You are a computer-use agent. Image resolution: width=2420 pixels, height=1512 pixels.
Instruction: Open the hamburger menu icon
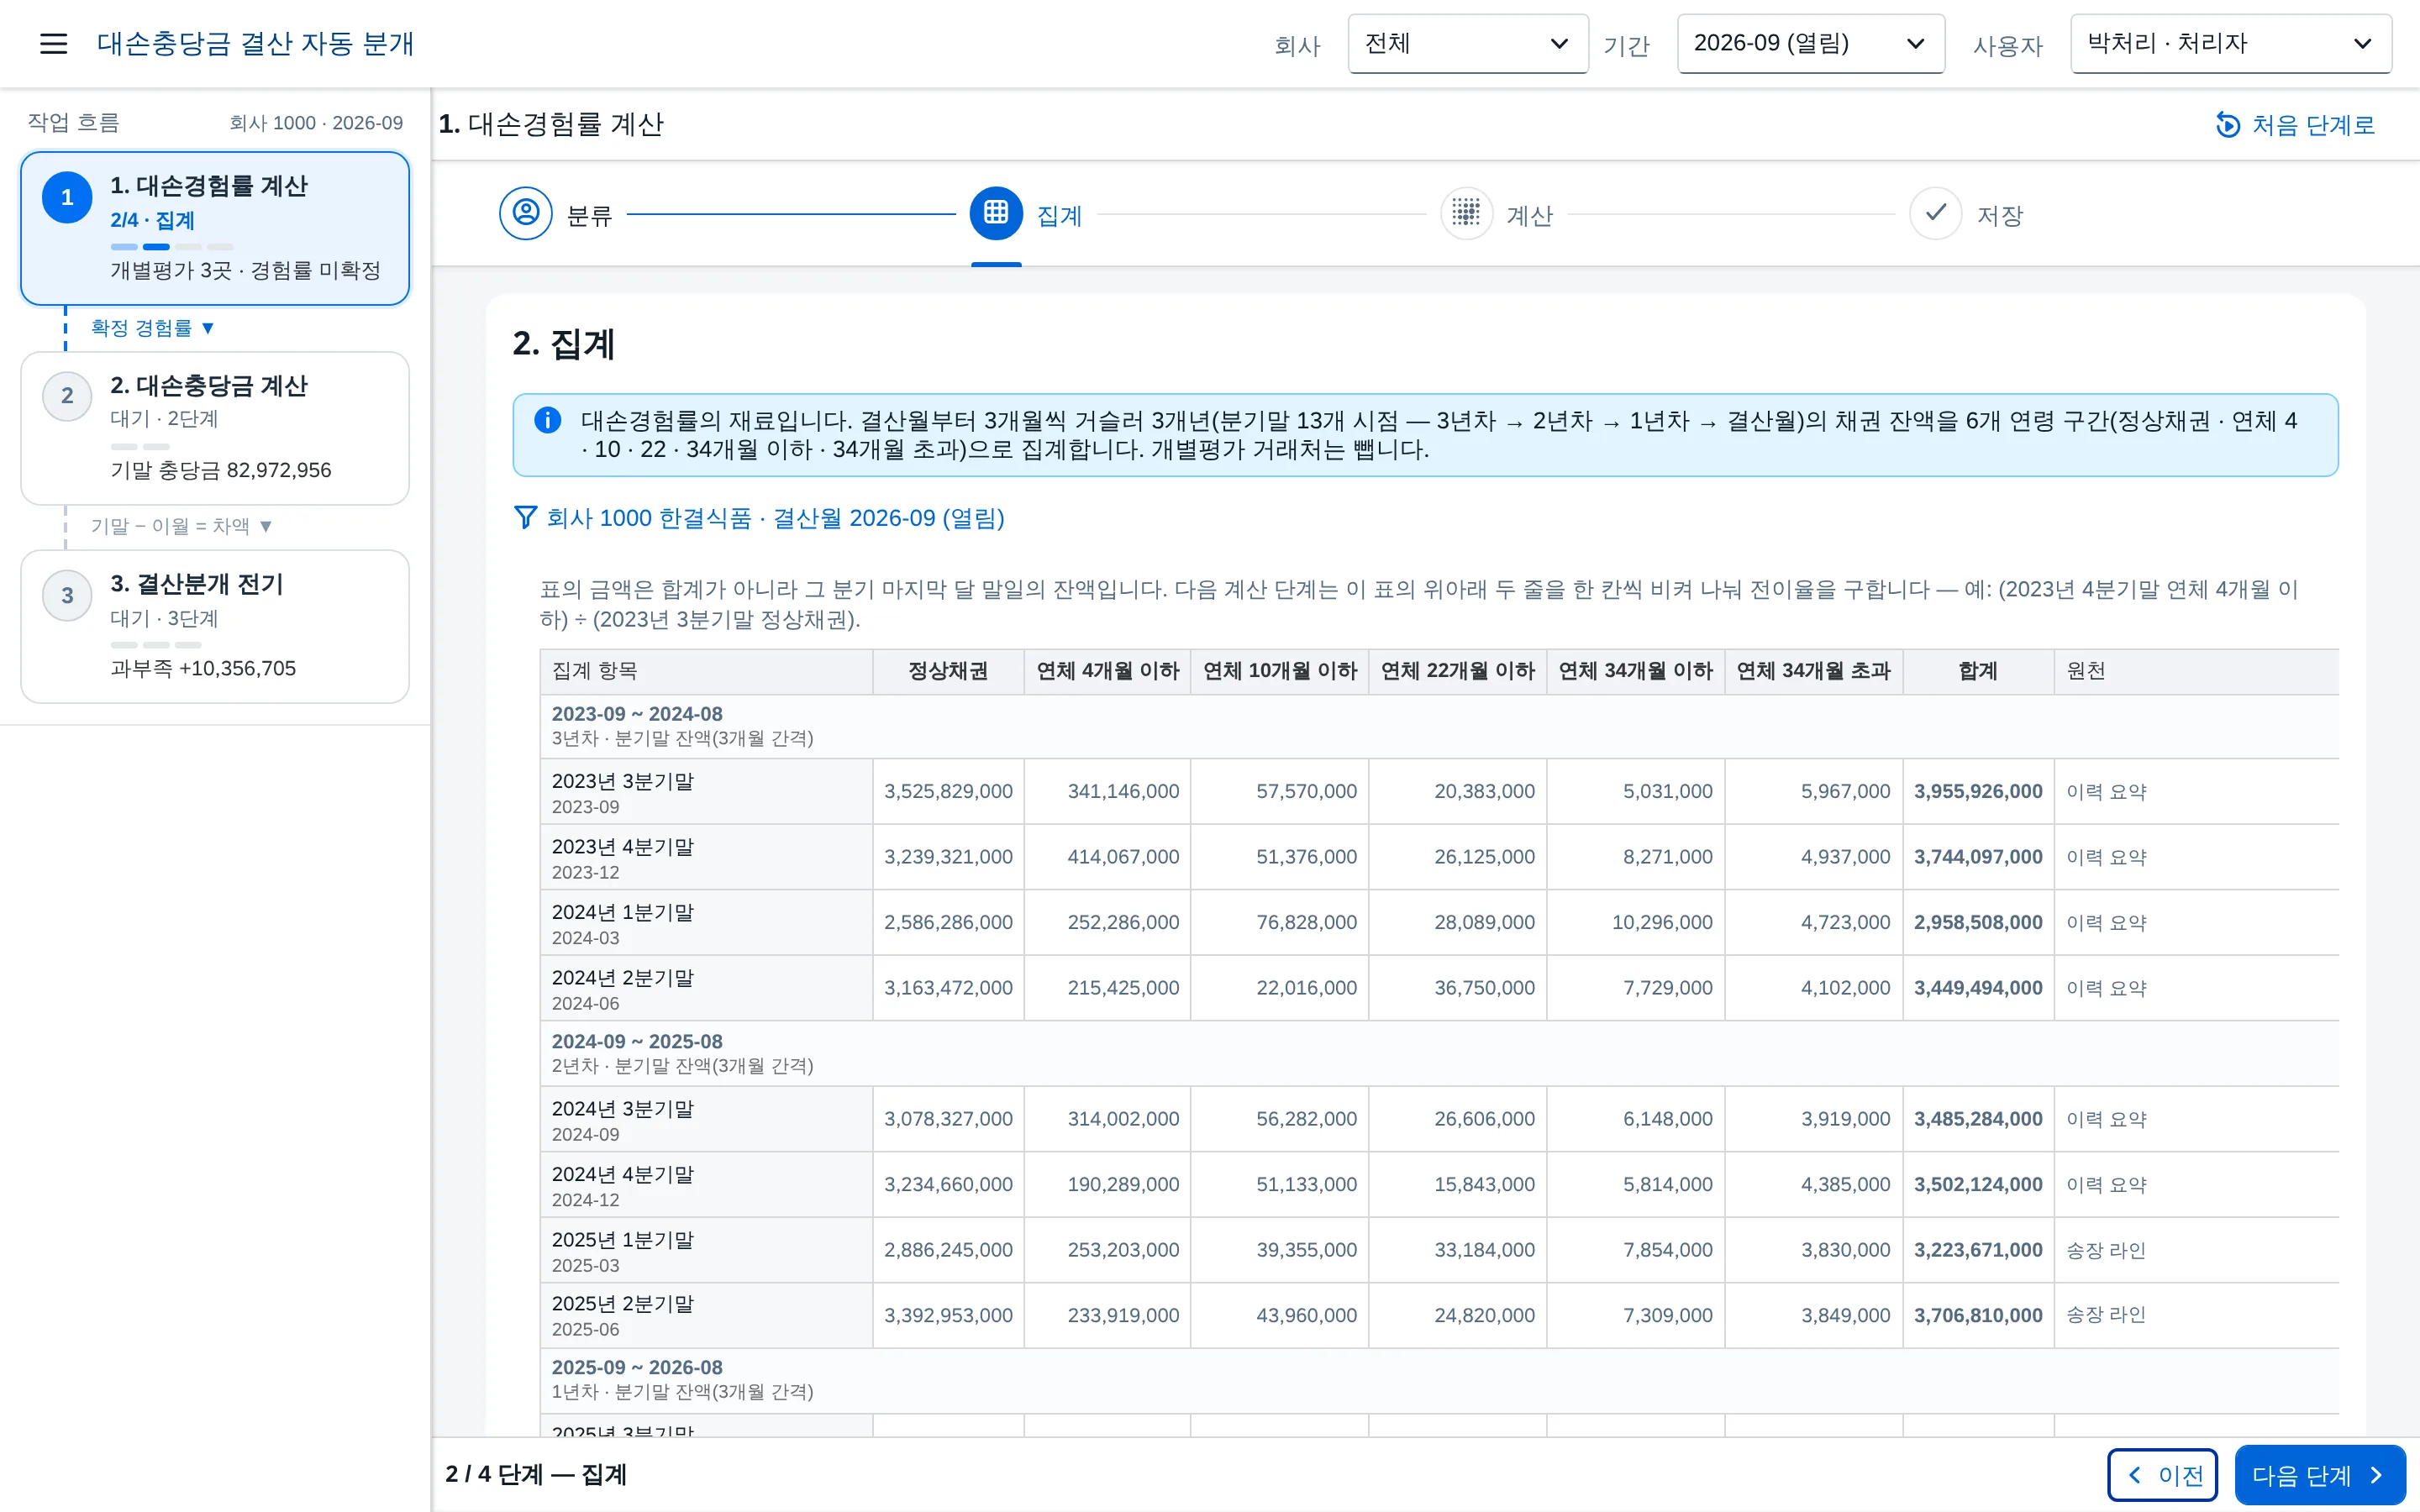53,44
